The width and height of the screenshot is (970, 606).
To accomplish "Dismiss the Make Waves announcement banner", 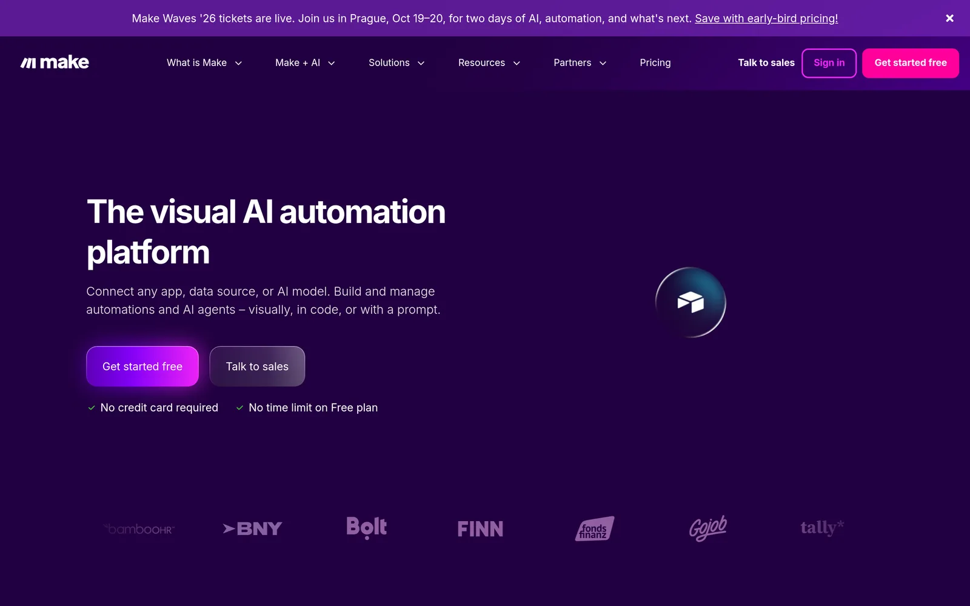I will (949, 18).
